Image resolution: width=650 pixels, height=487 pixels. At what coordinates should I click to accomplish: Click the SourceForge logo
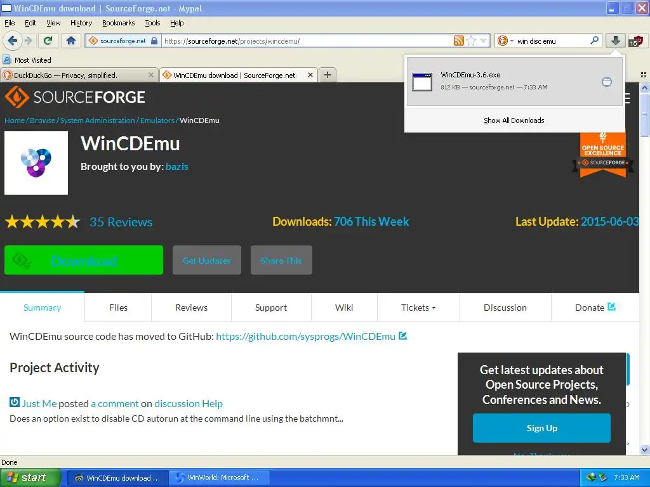pos(75,97)
